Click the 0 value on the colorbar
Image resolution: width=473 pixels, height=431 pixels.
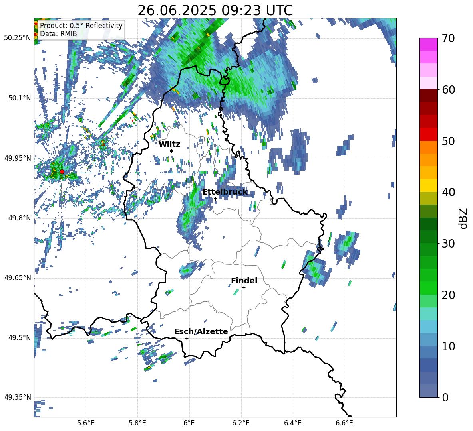[x=445, y=397]
